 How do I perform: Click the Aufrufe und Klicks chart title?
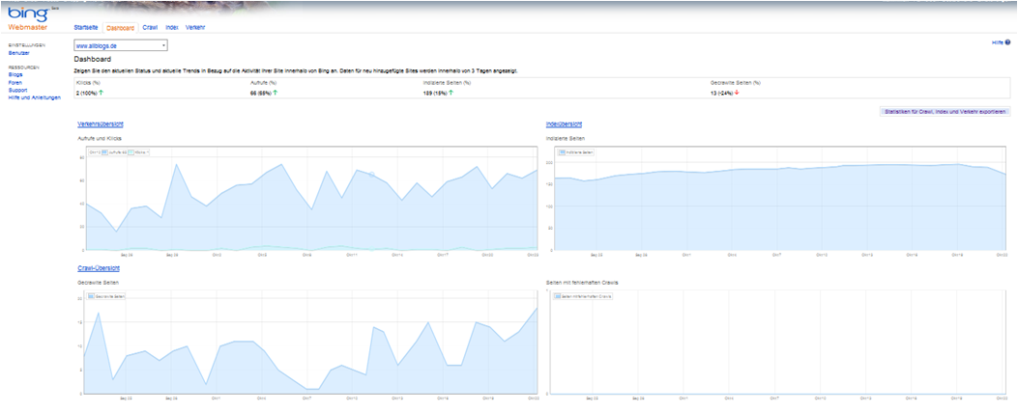click(x=100, y=139)
